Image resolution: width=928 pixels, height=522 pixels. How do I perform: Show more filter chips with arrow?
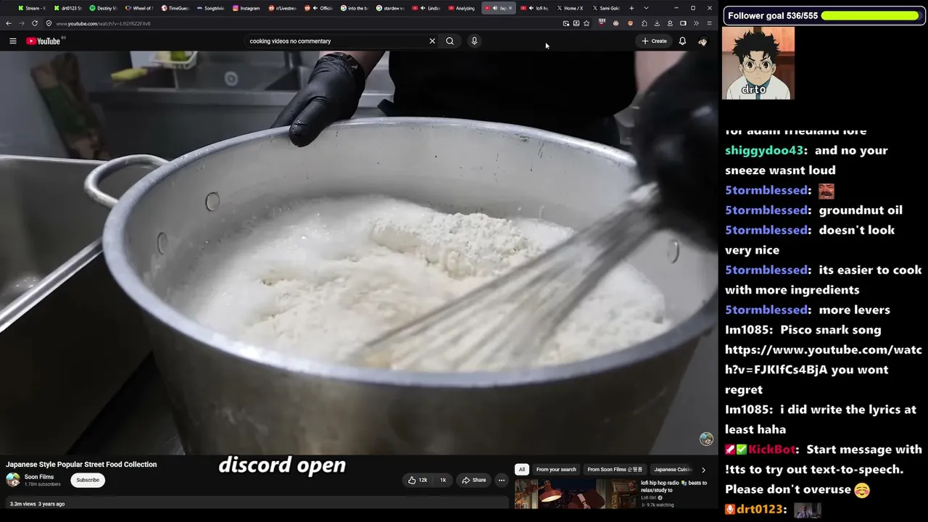coord(703,470)
